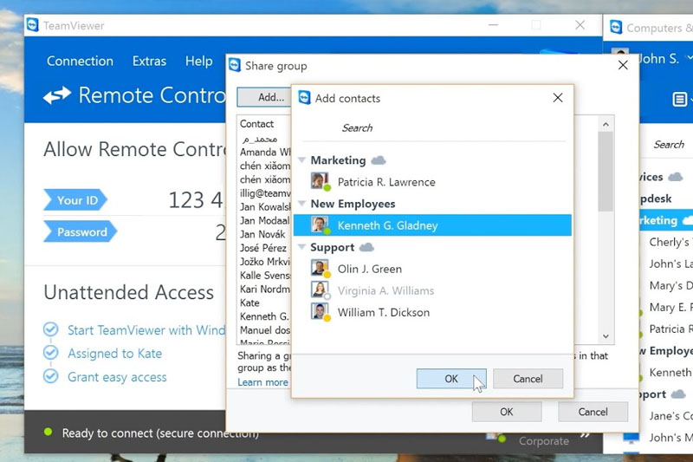
Task: Close the Share group dialog
Action: (623, 65)
